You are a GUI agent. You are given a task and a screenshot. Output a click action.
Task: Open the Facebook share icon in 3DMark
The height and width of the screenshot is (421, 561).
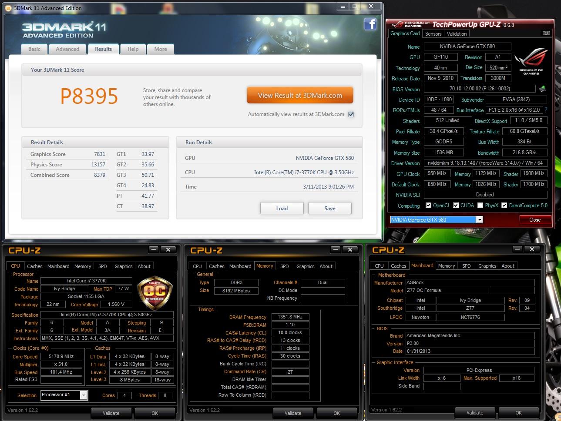coord(370,24)
